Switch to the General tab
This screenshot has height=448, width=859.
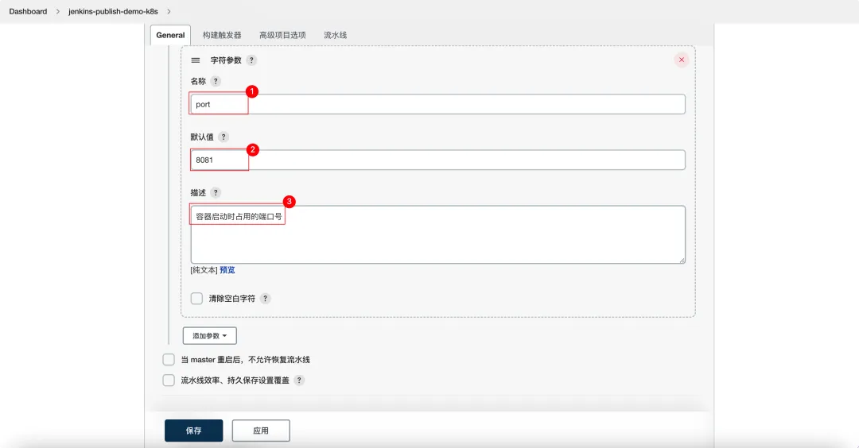click(x=170, y=35)
